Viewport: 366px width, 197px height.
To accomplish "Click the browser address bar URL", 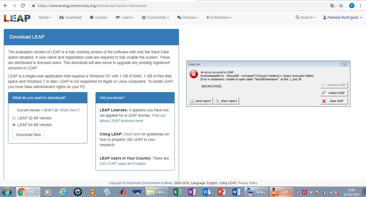I will (92, 6).
